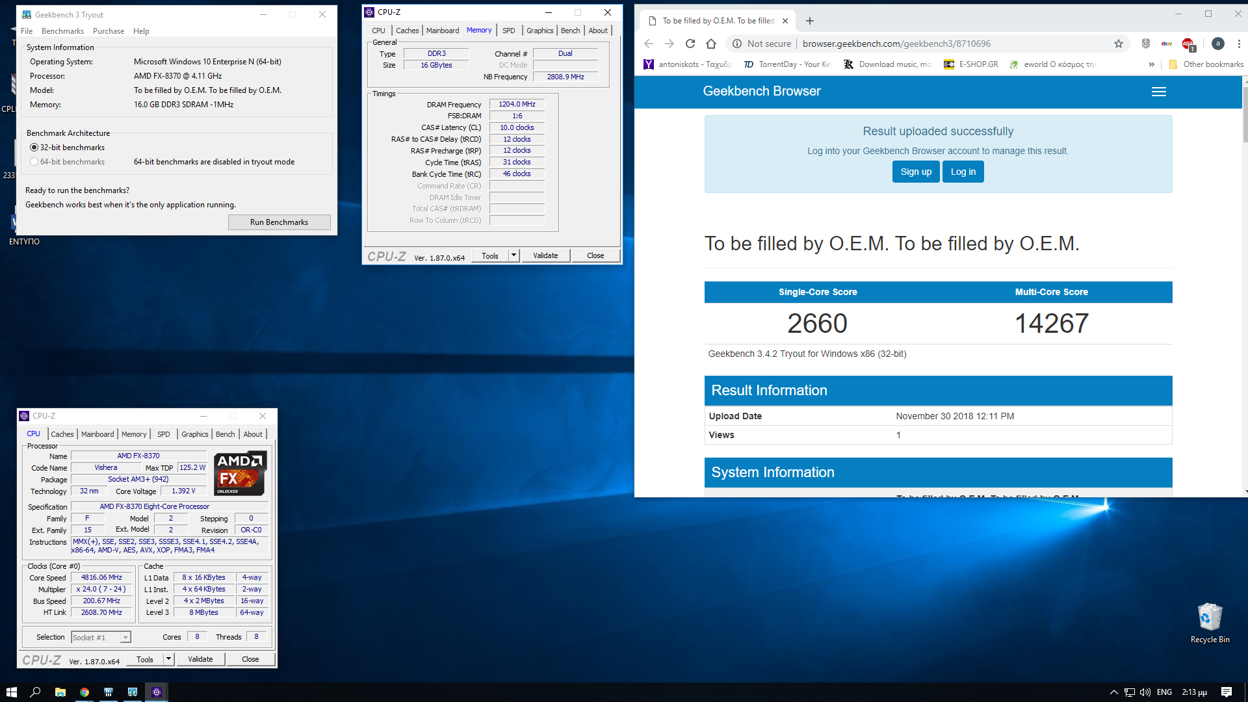The height and width of the screenshot is (702, 1248).
Task: Click Log in on Geekbench Browser
Action: 963,172
